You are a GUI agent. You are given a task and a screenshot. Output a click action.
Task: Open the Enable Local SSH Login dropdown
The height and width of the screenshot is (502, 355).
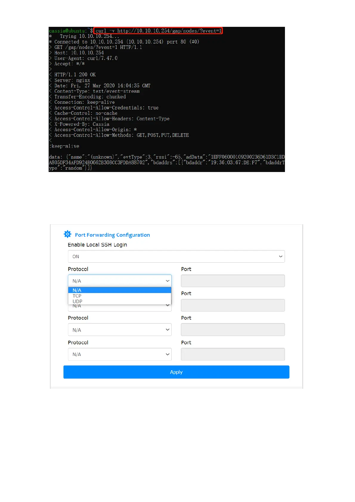[176, 256]
